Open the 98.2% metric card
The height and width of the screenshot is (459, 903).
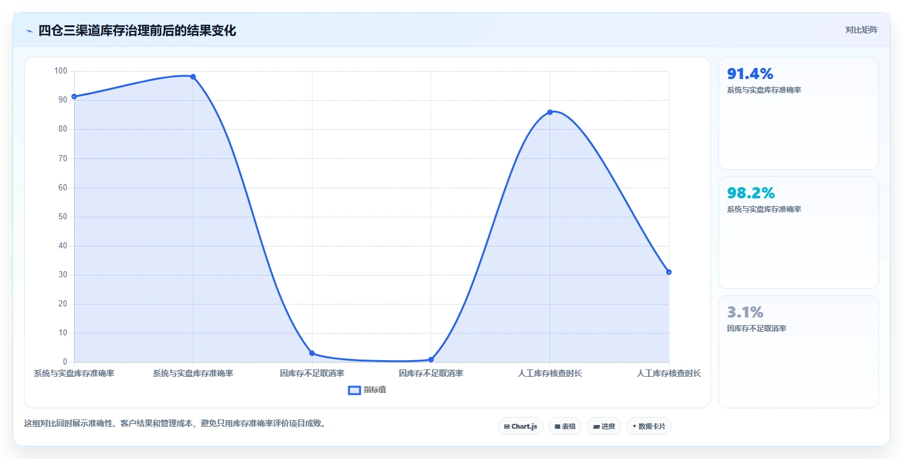pos(798,232)
